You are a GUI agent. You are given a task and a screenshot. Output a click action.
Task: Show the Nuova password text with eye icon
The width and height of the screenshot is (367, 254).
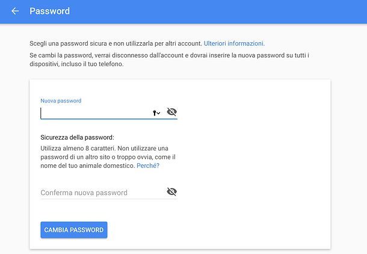tap(171, 112)
